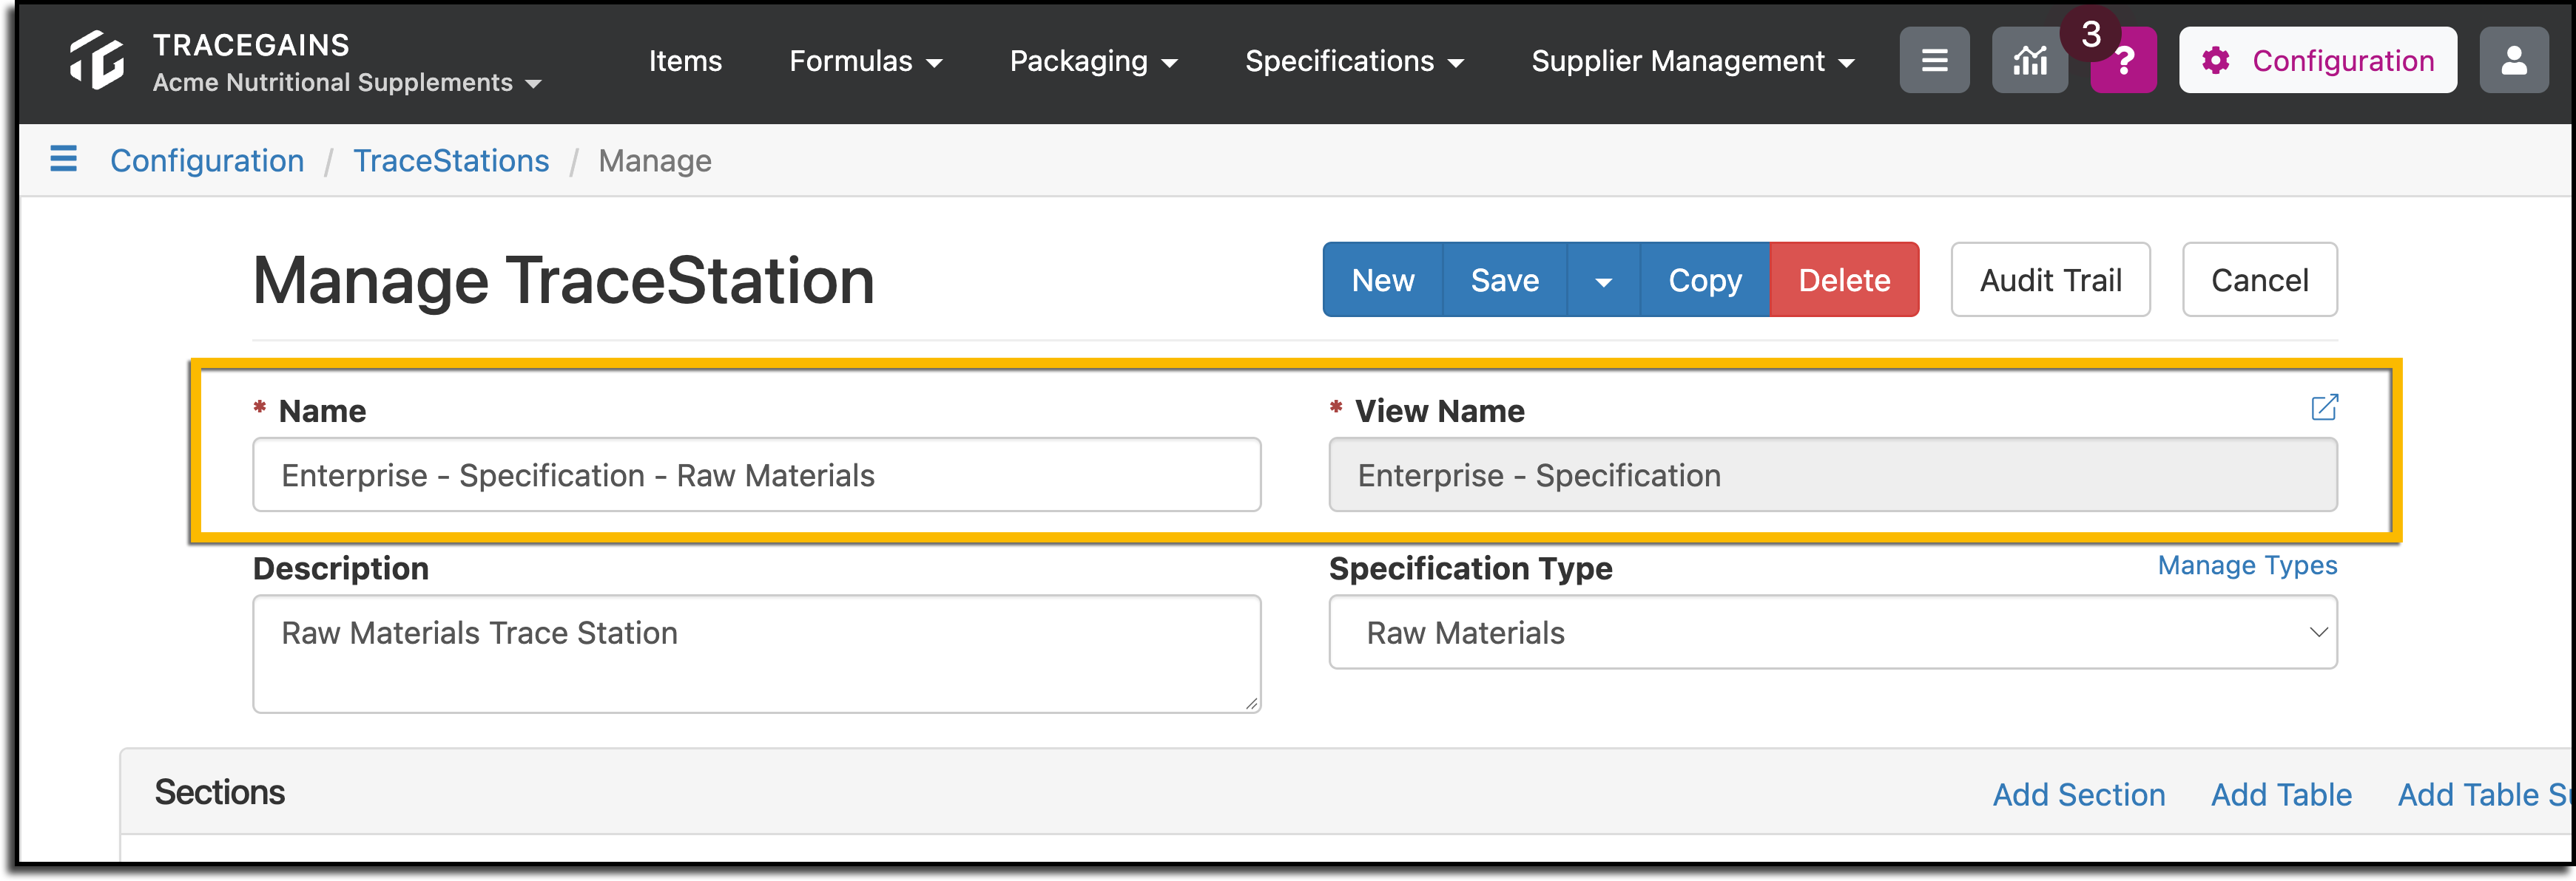Click the Cancel button
2576x881 pixels.
[x=2259, y=281]
